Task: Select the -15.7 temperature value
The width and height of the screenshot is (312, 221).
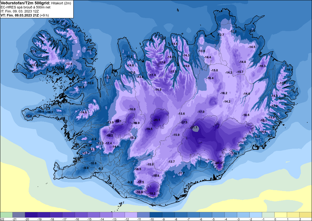Action: point(240,72)
